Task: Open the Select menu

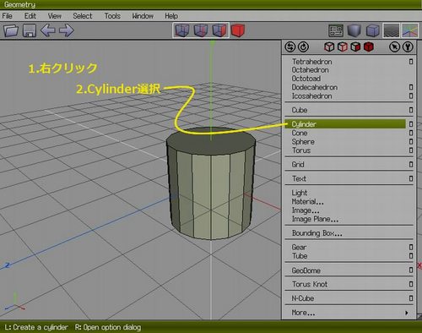Action: pyautogui.click(x=83, y=16)
